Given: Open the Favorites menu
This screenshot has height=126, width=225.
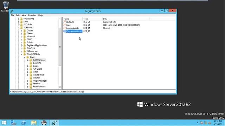Looking at the screenshot, I should [x=32, y=15].
